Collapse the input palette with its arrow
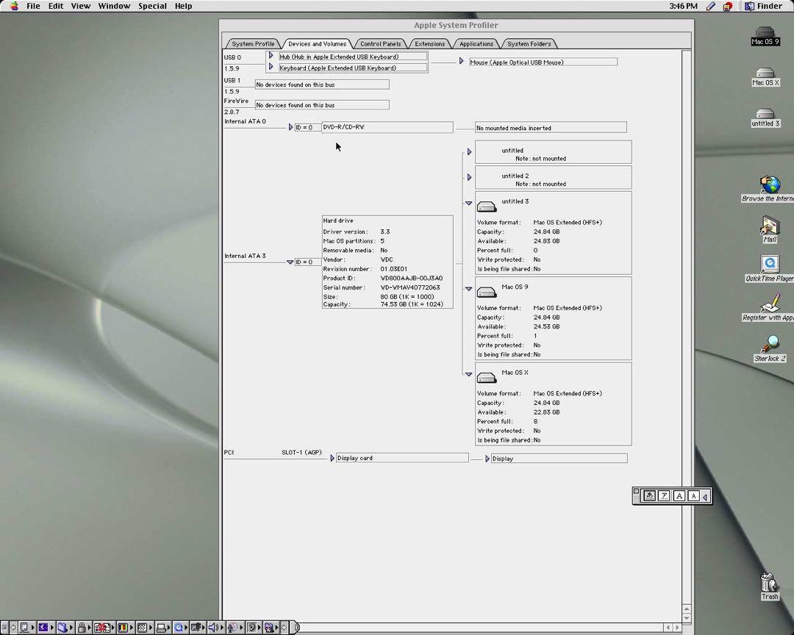 [x=705, y=497]
